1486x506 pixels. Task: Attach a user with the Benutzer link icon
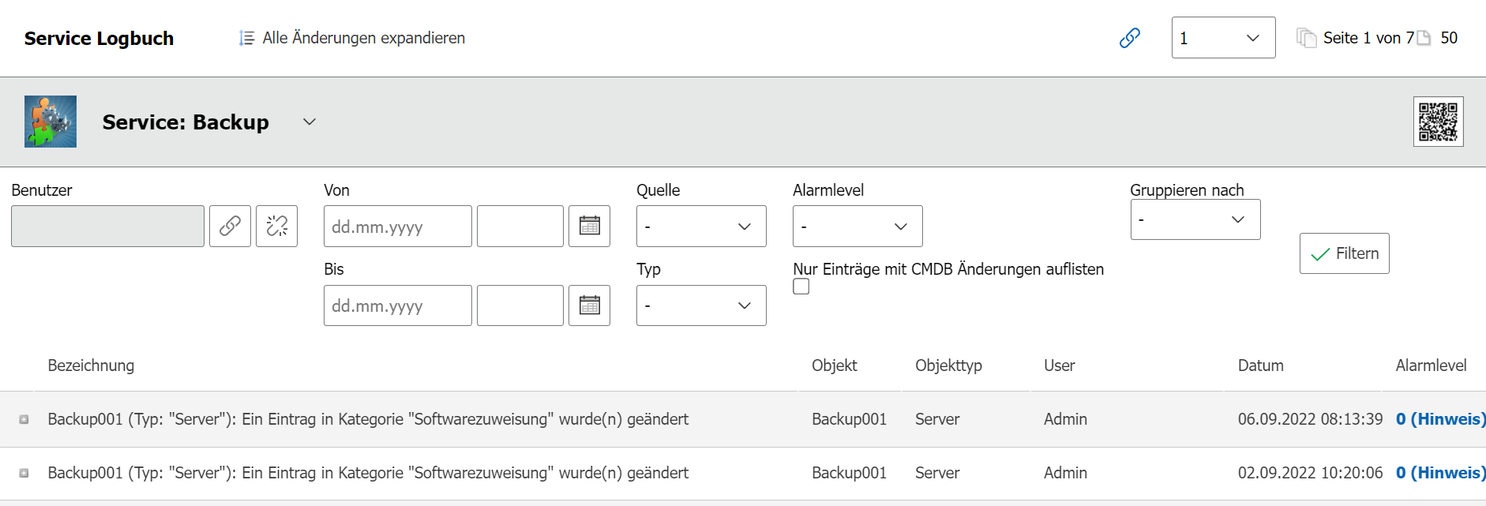[x=230, y=227]
